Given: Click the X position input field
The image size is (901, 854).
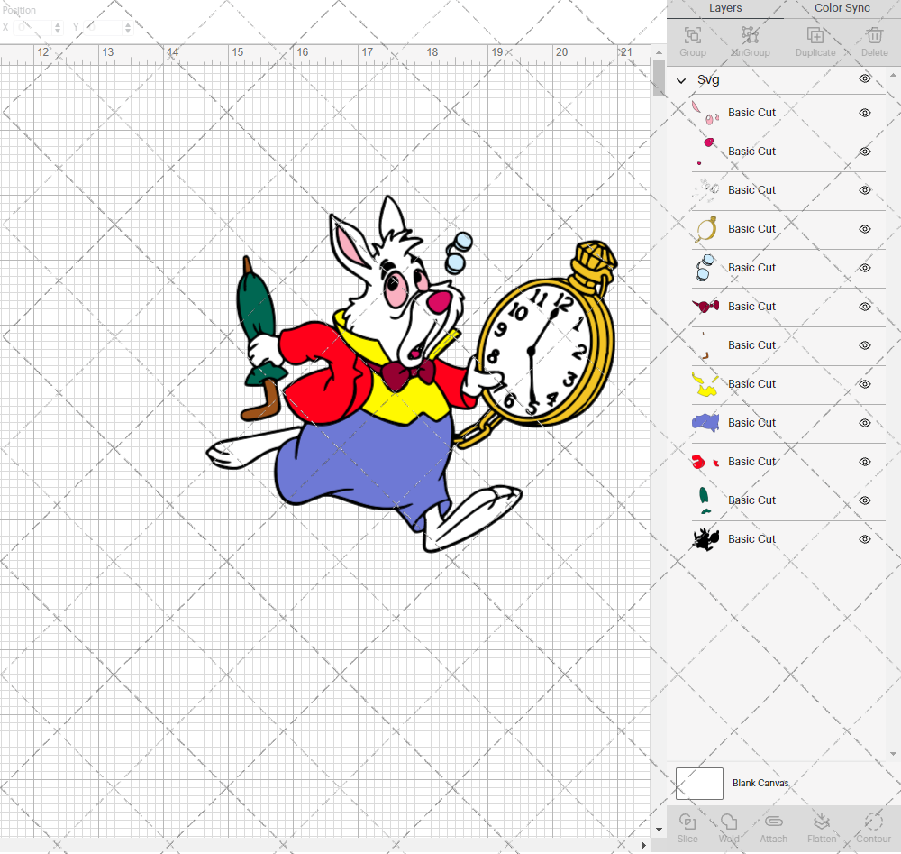Looking at the screenshot, I should coord(32,28).
